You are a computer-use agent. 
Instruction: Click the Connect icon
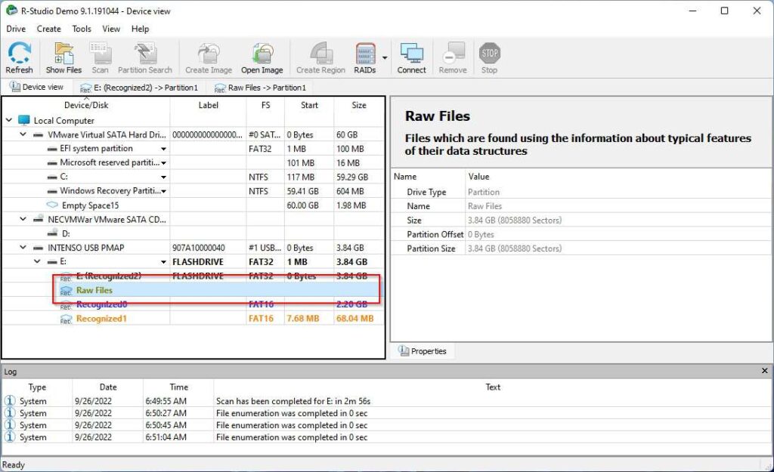coord(411,56)
